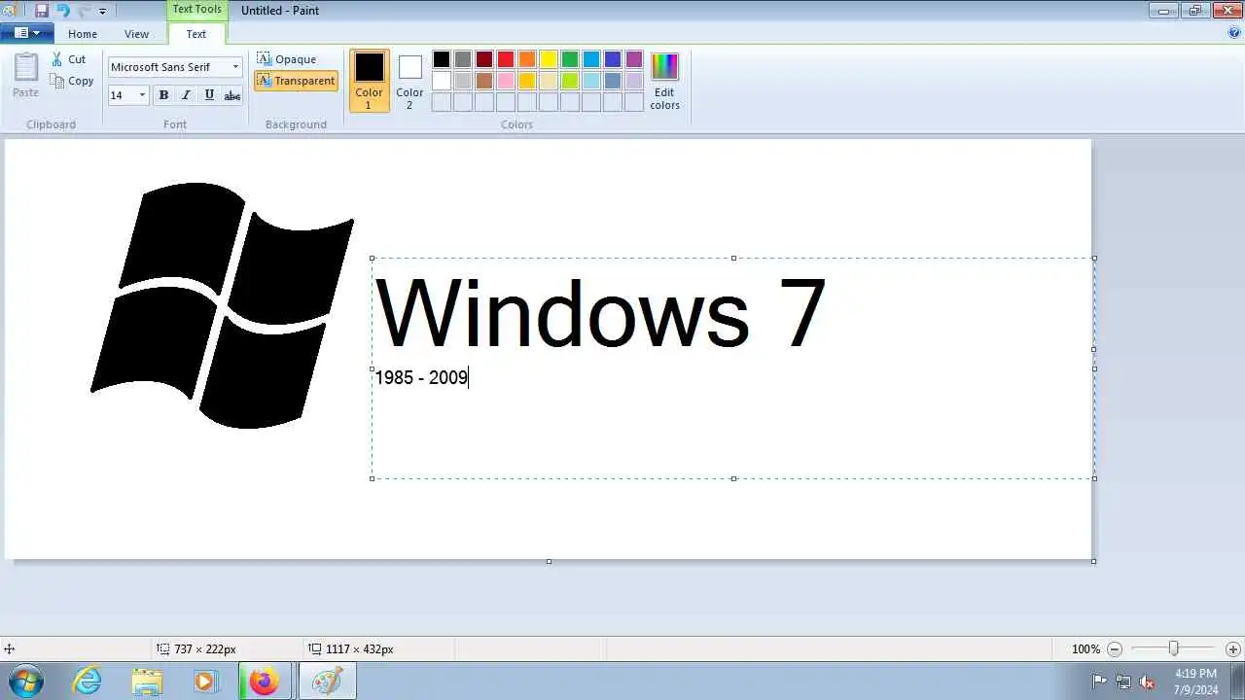Pick the indigo color swatch
The height and width of the screenshot is (700, 1245).
613,59
